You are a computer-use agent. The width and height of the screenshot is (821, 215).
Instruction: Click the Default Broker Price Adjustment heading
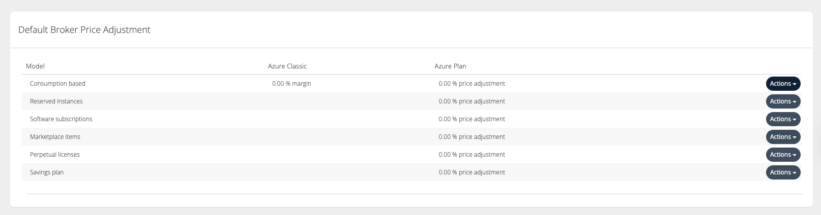84,30
